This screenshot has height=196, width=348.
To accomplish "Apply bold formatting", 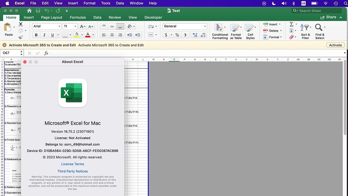I will (x=36, y=35).
